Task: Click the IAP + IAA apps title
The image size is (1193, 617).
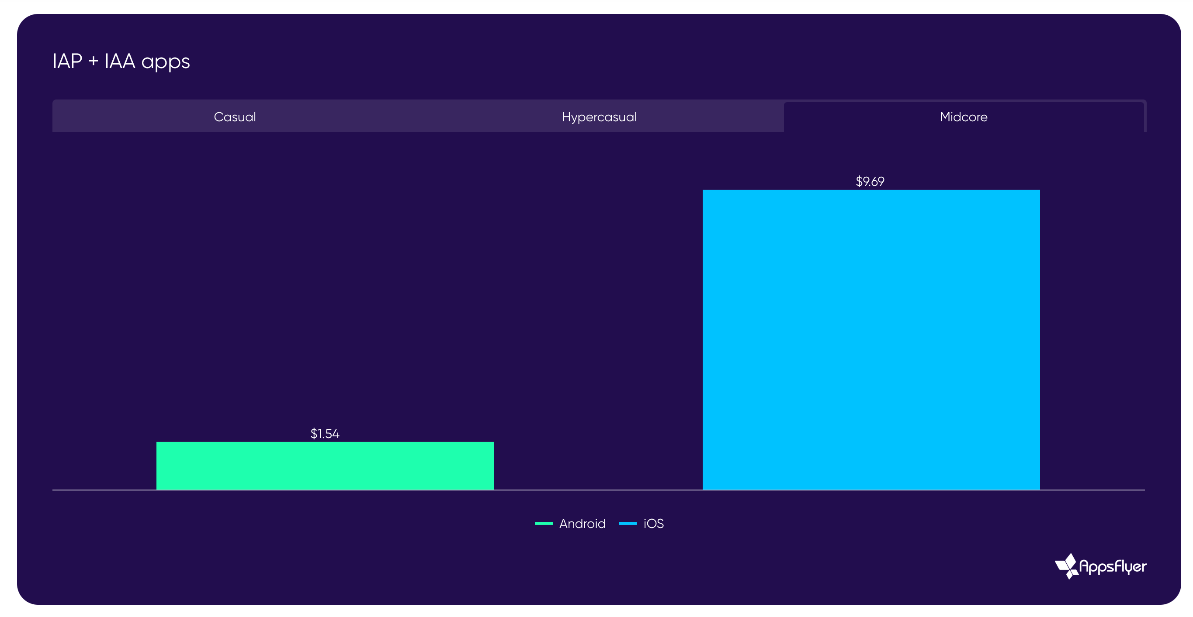Action: 121,61
